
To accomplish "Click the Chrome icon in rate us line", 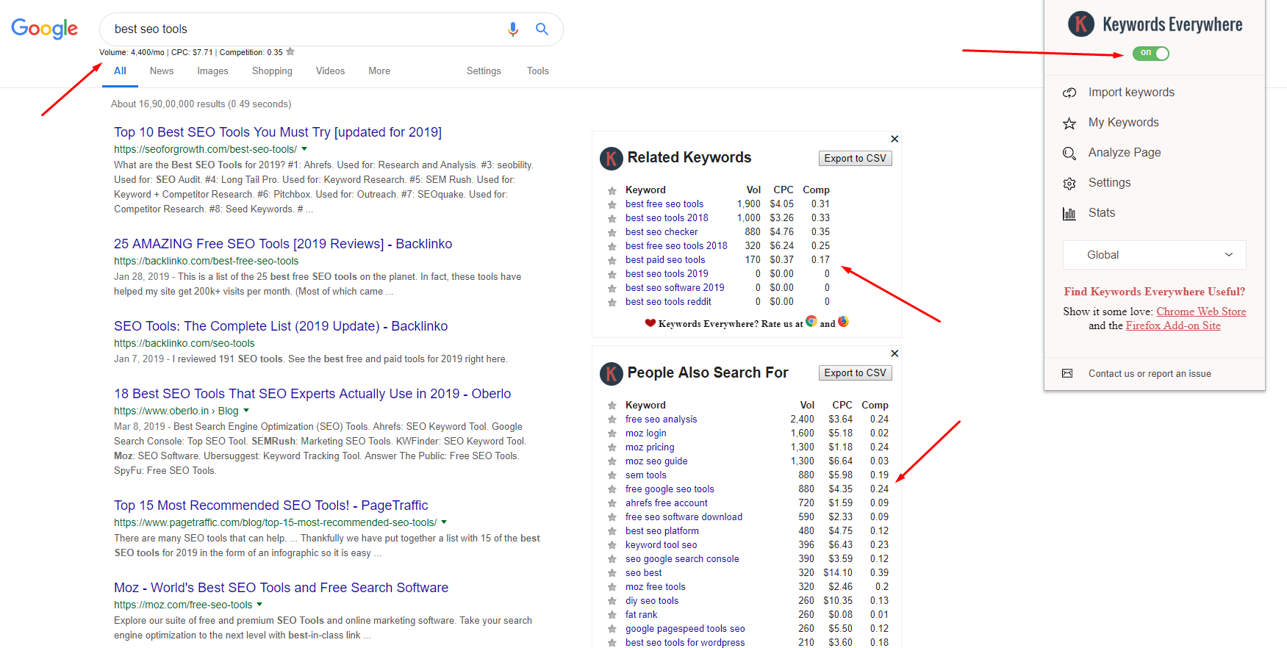I will pyautogui.click(x=811, y=321).
